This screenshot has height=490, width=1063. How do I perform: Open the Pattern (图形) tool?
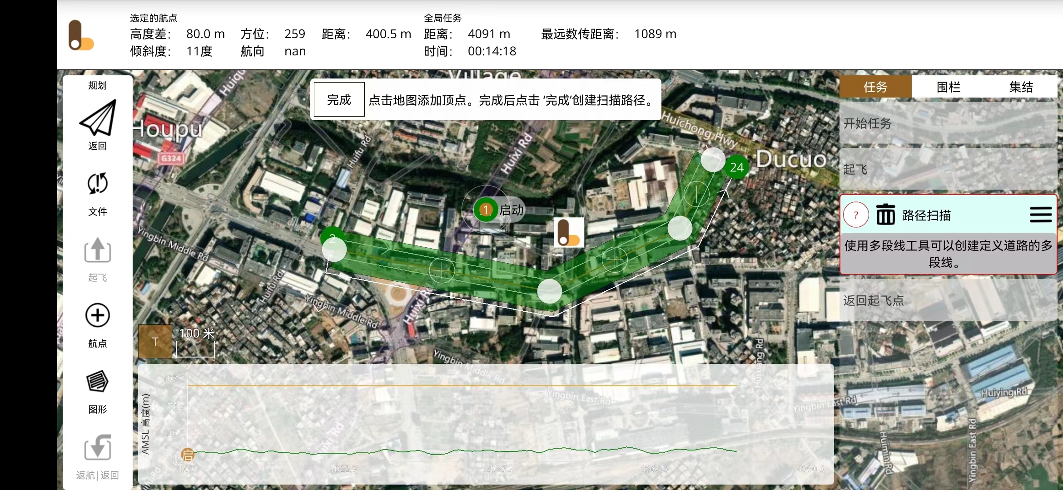click(x=98, y=381)
